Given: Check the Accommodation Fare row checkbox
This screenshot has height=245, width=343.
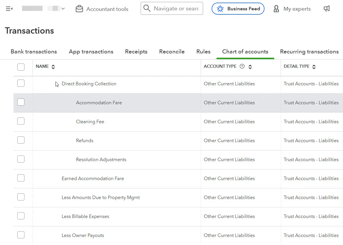Looking at the screenshot, I should point(21,102).
